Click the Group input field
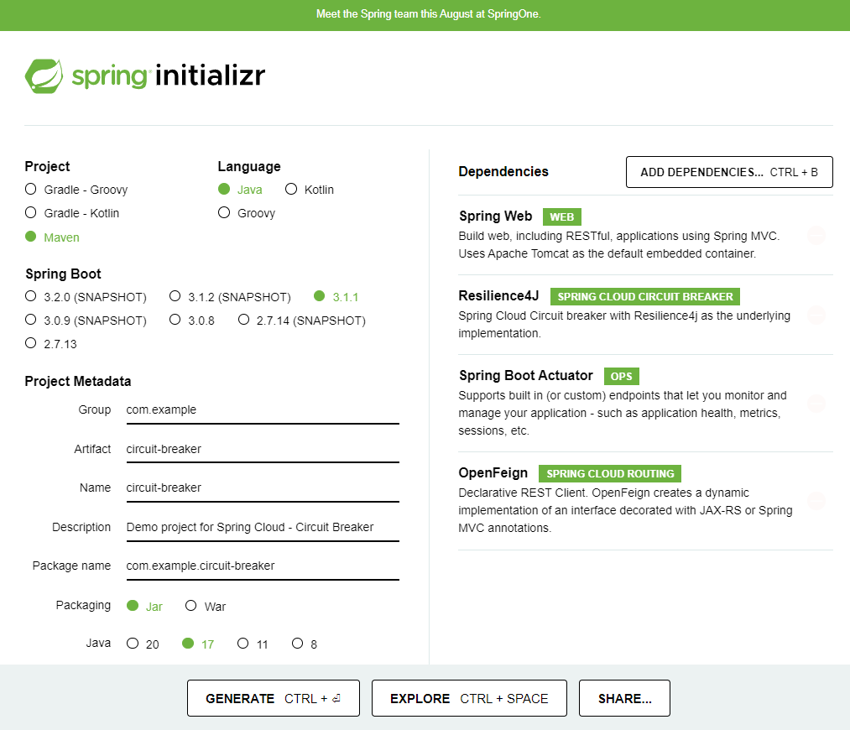The height and width of the screenshot is (730, 850). (263, 410)
